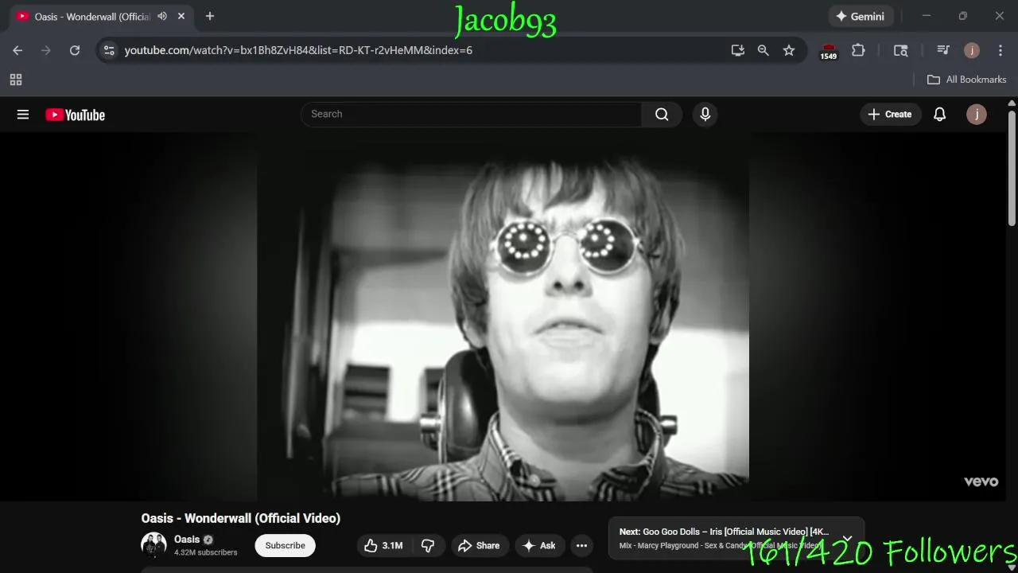1018x573 pixels.
Task: Click the 4.32M subscribers text
Action: (206, 552)
